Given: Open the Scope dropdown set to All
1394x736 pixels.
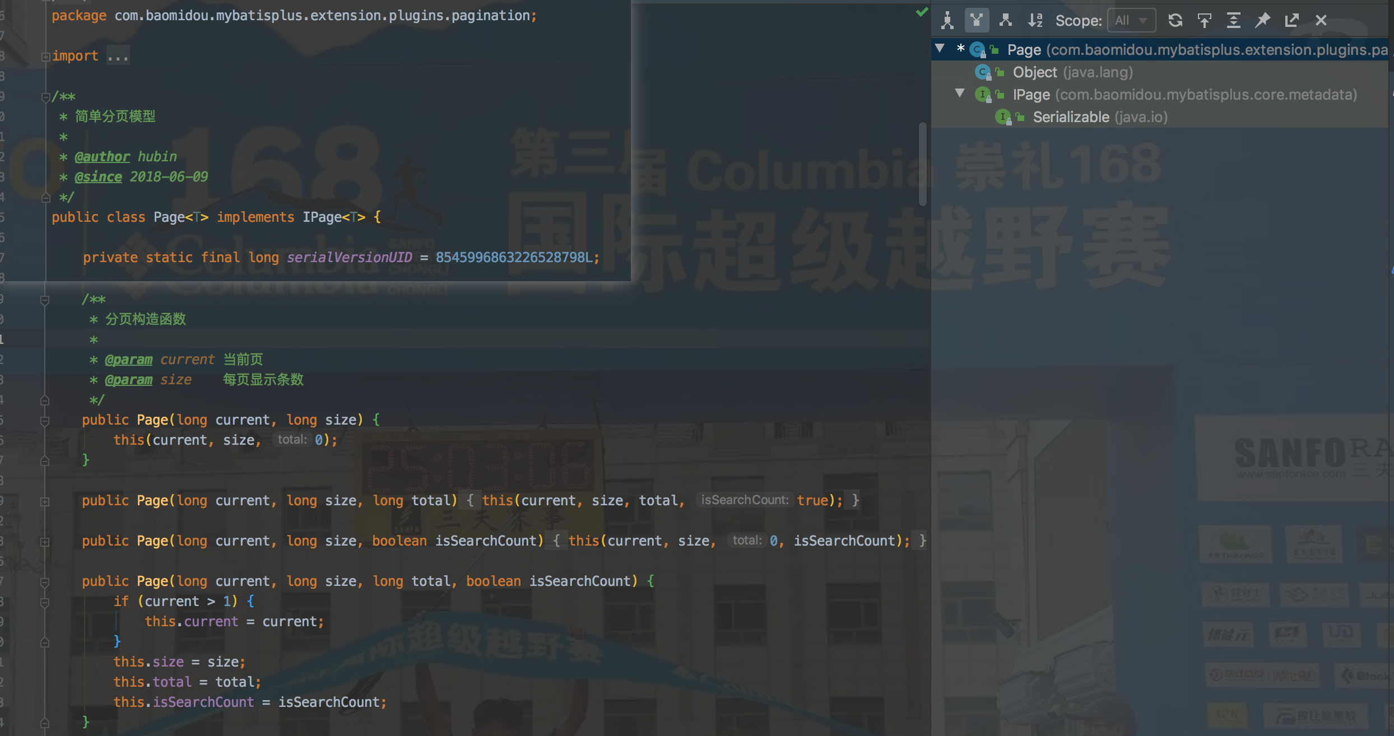Looking at the screenshot, I should (x=1131, y=20).
